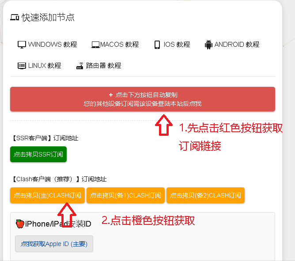Click the apple icon beside iPhone/iPad
The height and width of the screenshot is (261, 295).
click(x=20, y=224)
